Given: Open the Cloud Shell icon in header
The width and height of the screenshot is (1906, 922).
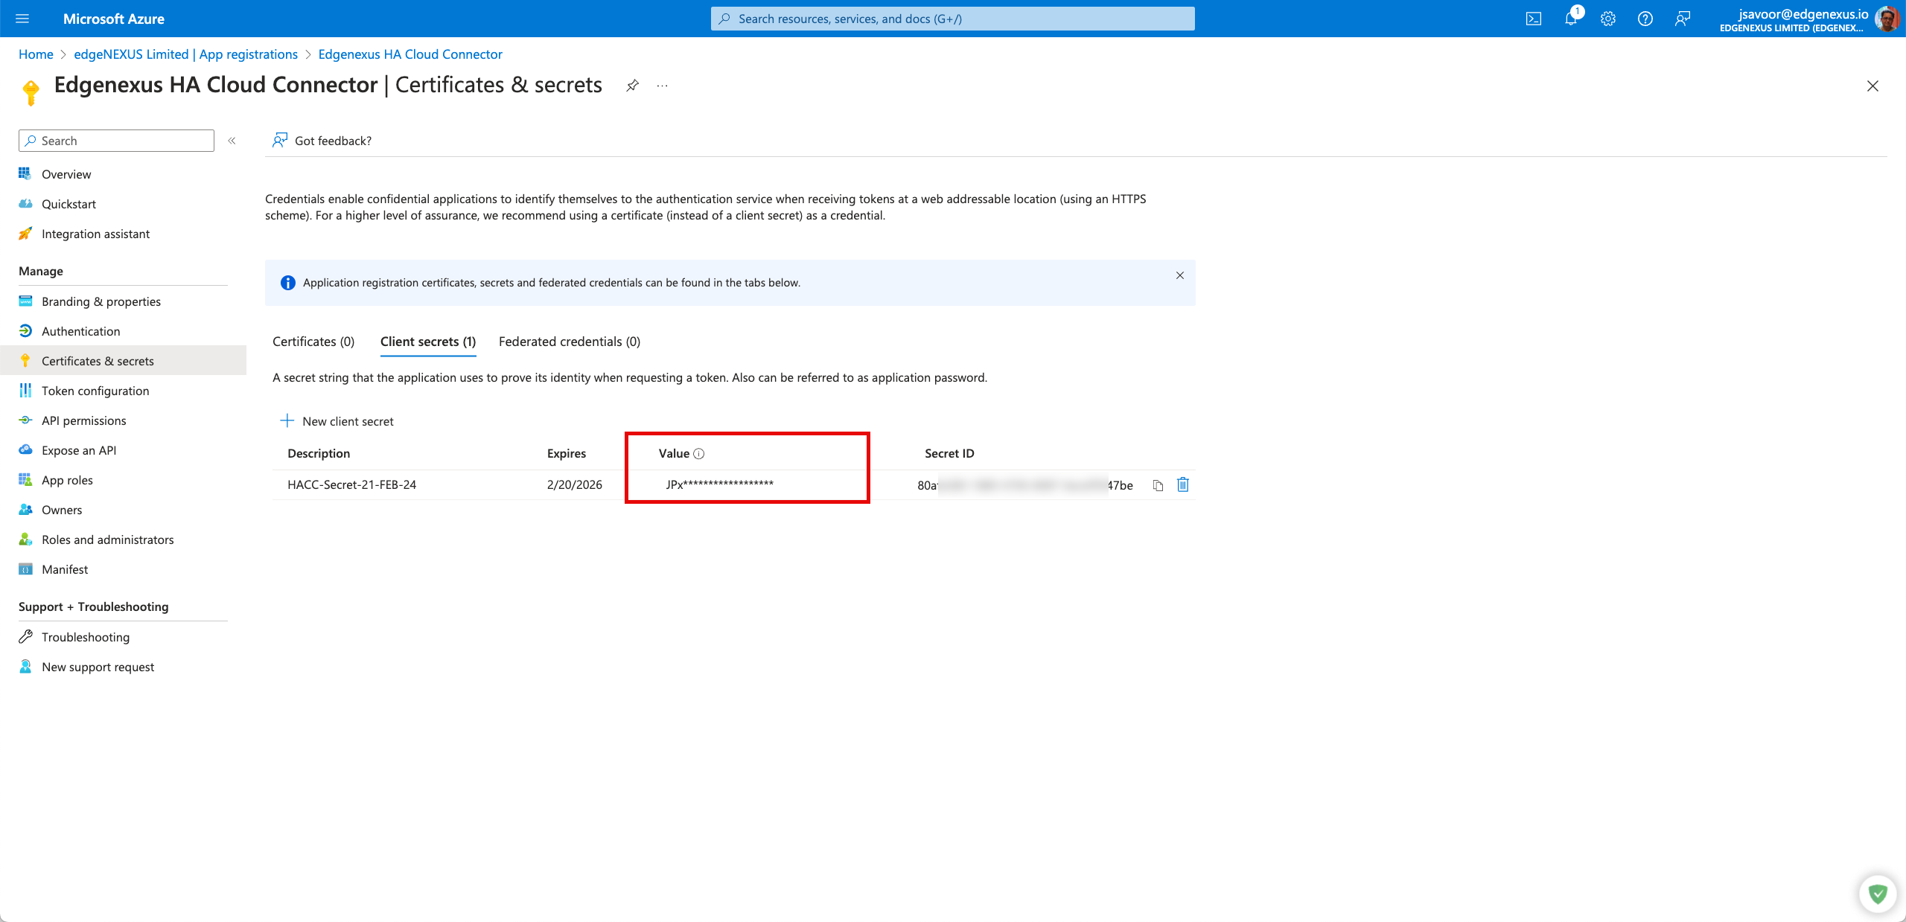Looking at the screenshot, I should [1533, 19].
